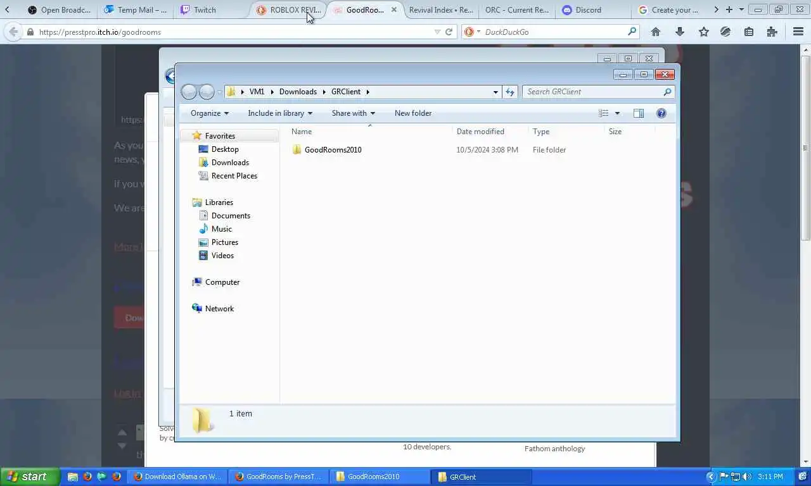Image resolution: width=811 pixels, height=486 pixels.
Task: Expand breadcrumb arrow after Downloads
Action: coord(324,92)
